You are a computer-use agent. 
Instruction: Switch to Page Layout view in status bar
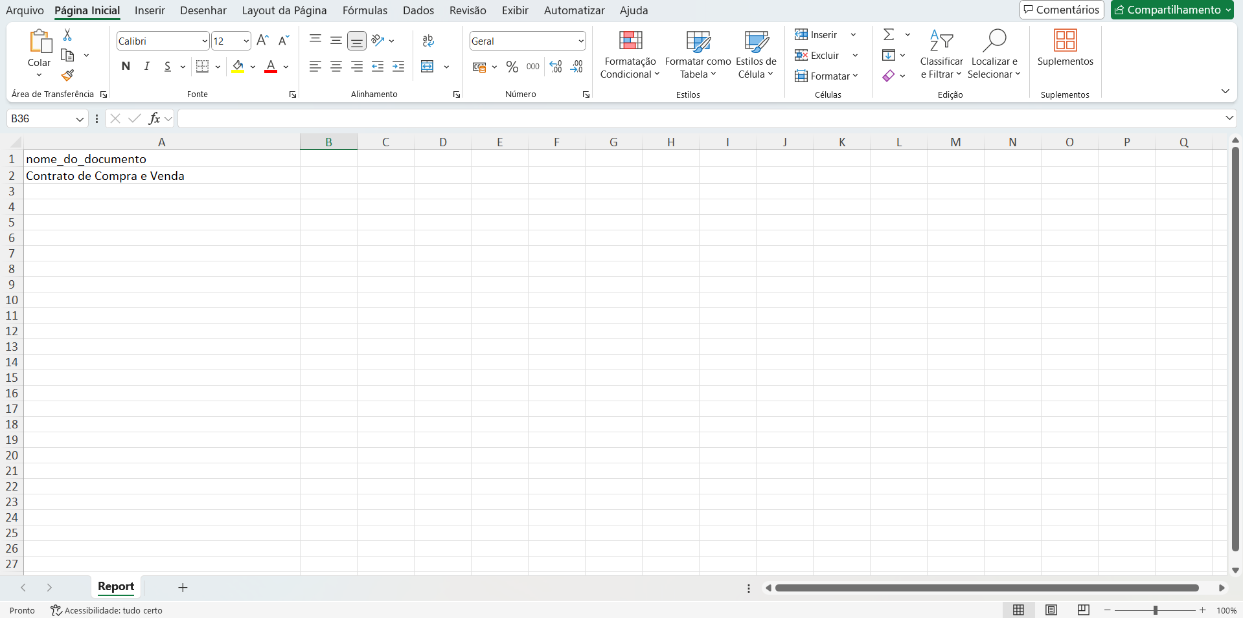point(1051,610)
